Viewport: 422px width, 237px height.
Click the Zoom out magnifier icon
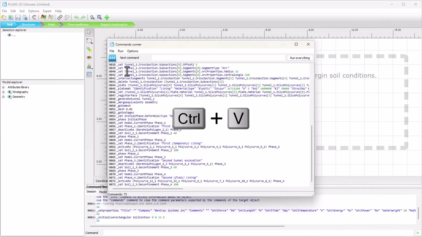coord(92,17)
